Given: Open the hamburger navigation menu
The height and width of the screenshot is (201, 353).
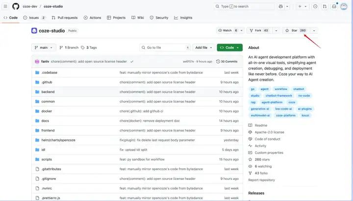Looking at the screenshot, I should click(x=5, y=6).
